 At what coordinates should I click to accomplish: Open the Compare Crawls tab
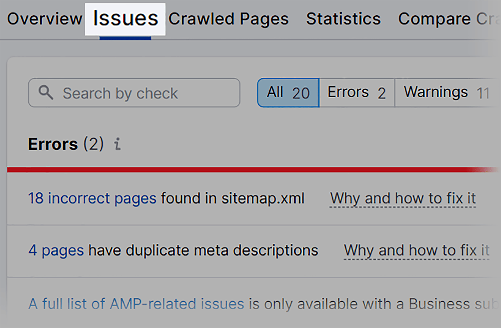pyautogui.click(x=445, y=19)
